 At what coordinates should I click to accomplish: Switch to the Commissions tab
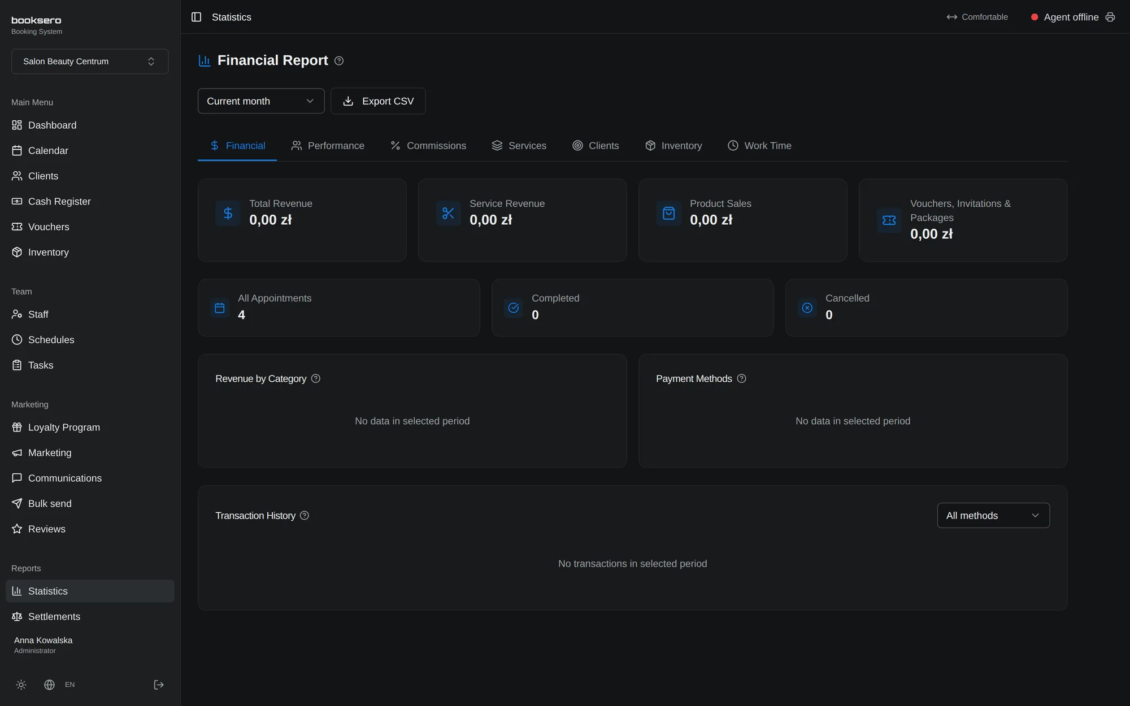point(428,146)
